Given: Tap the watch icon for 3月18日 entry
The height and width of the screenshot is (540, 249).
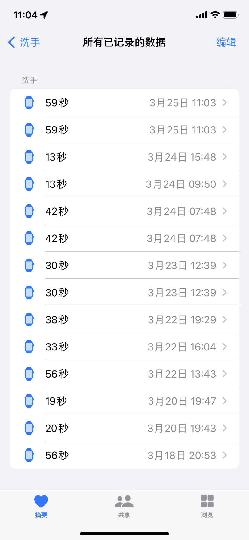Looking at the screenshot, I should [x=29, y=455].
